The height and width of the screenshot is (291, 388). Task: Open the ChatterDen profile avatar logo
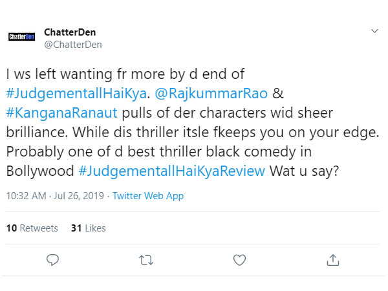click(21, 37)
